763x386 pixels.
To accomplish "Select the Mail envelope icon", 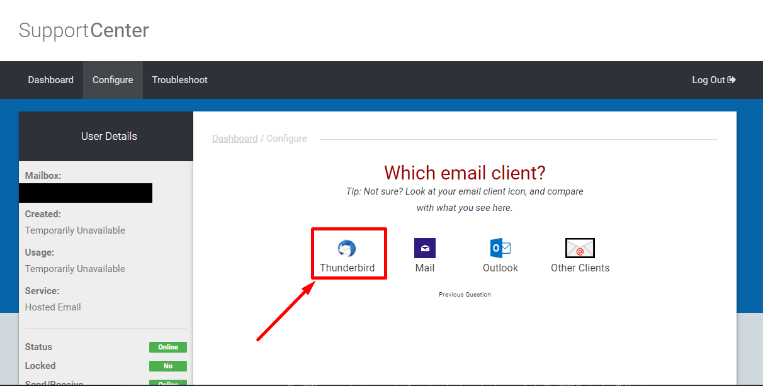I will [424, 247].
